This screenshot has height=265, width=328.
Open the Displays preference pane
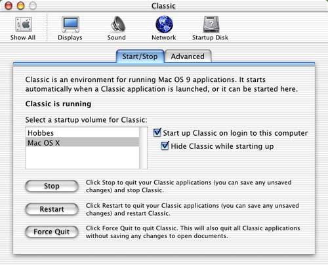(70, 24)
